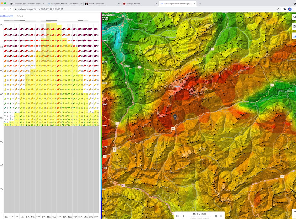
Task: Select the 16h column in the wind diagram
Action: (59, 217)
